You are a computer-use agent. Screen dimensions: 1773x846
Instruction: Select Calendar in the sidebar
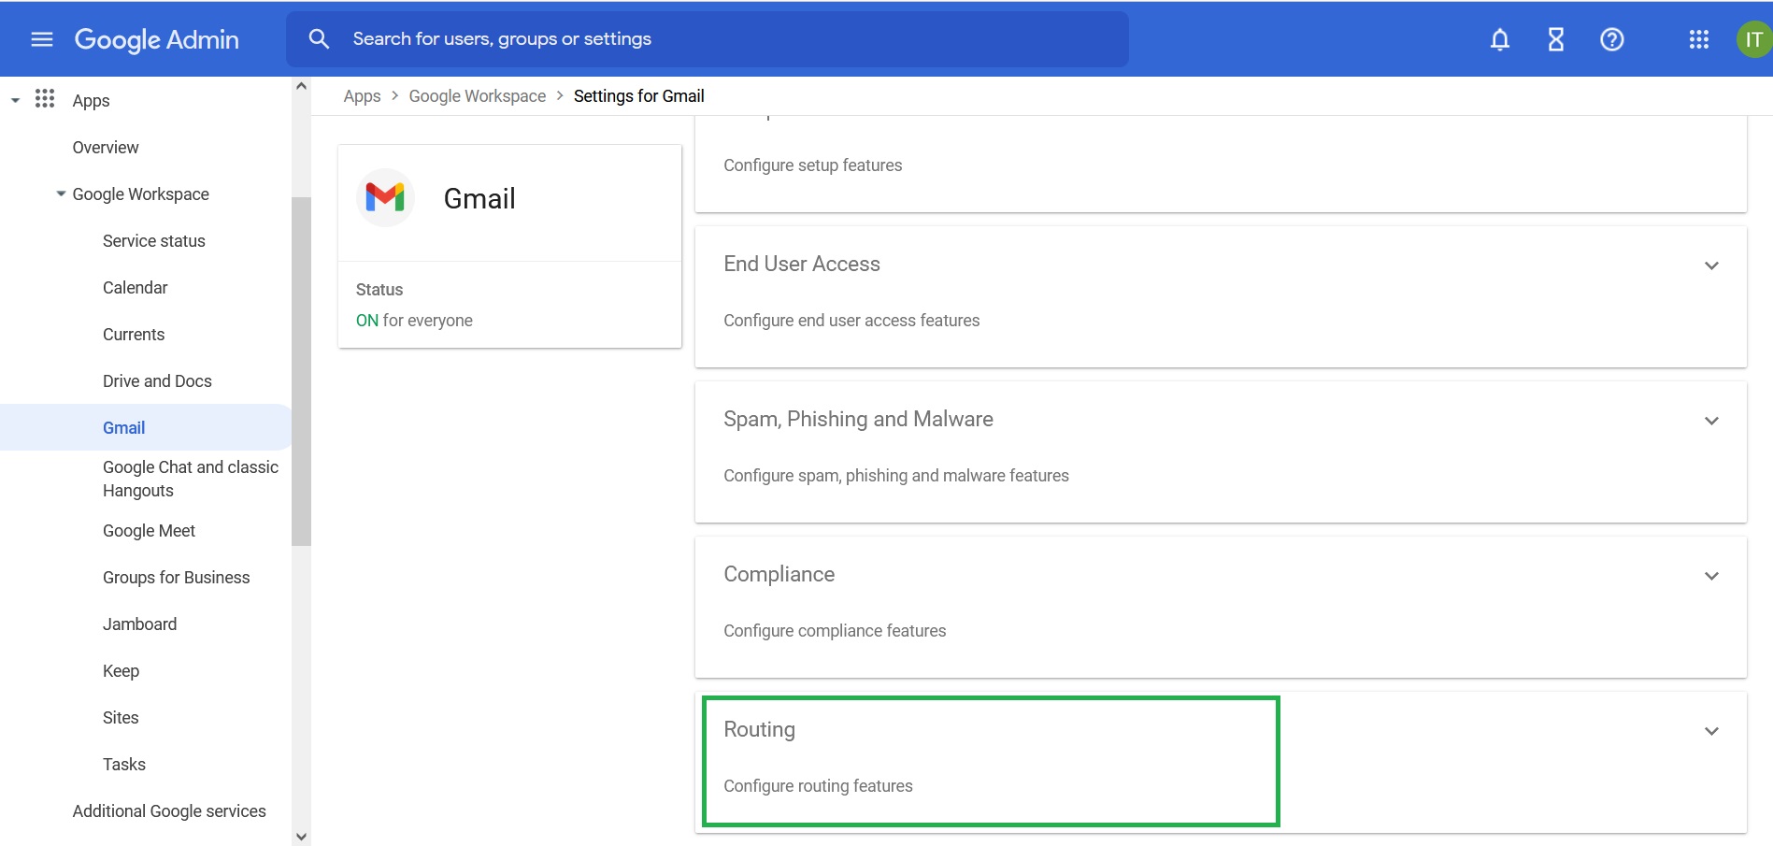pos(135,288)
